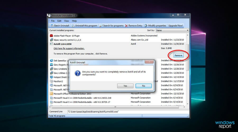Click the Remove button for Astrill
The width and height of the screenshot is (238, 132).
tap(178, 55)
